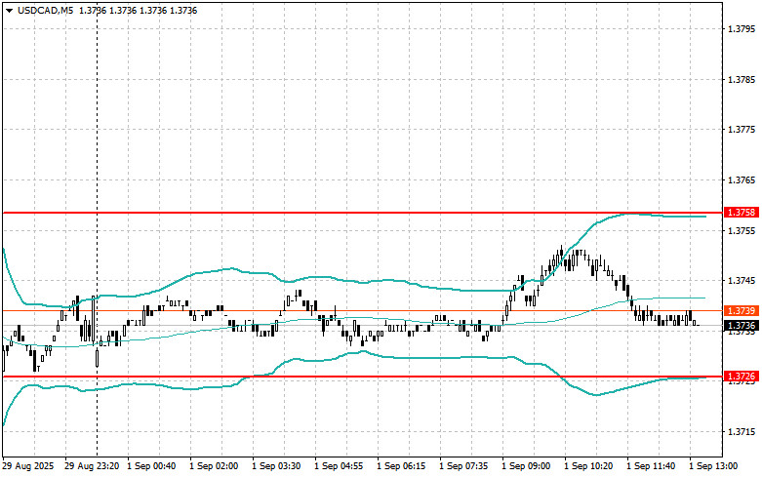Screen dimensions: 762x477
Task: Click the 1 Sep 09:00 time label
Action: pyautogui.click(x=526, y=466)
